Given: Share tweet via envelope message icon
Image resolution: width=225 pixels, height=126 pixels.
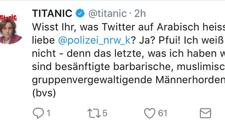Looking at the screenshot, I should pyautogui.click(x=205, y=113).
